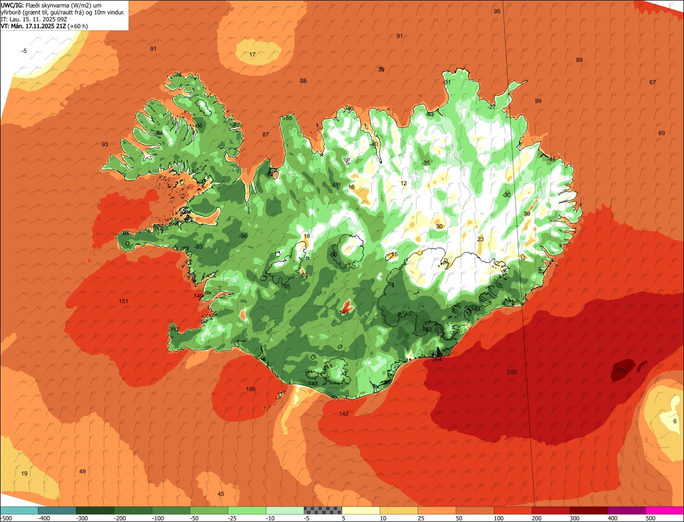
Task: Click the -27 value in the northeast
Action: (492, 107)
